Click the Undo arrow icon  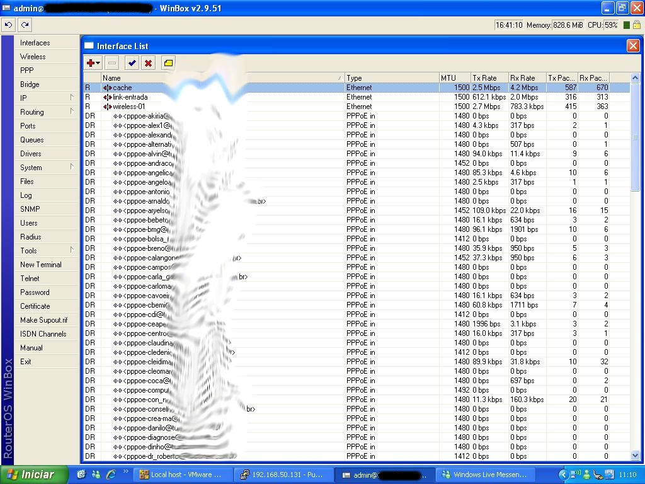(8, 25)
